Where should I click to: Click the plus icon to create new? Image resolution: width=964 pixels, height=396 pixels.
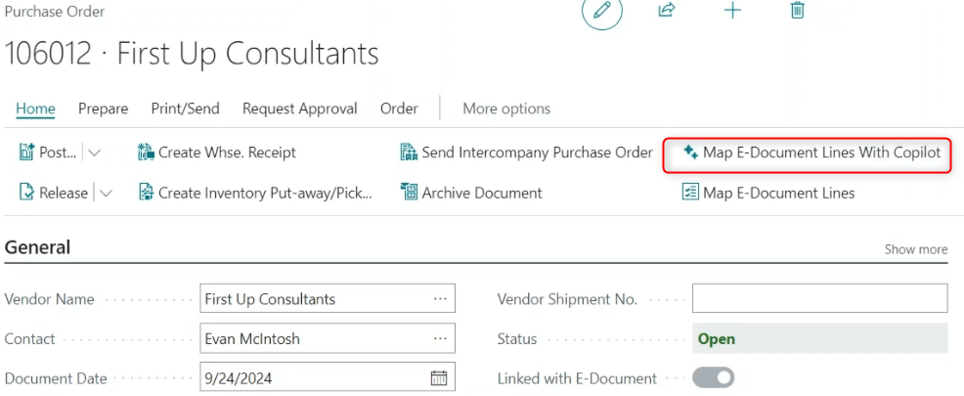732,11
